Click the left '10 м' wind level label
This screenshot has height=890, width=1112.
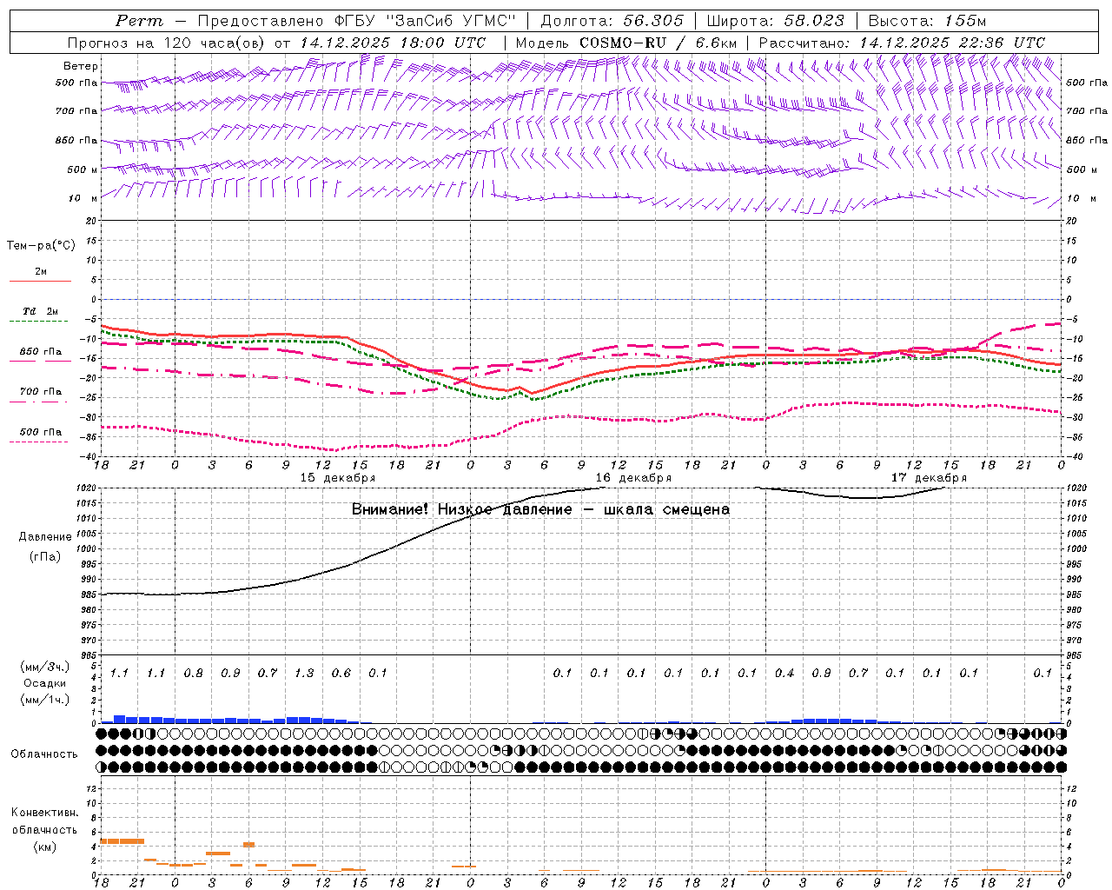[x=83, y=198]
